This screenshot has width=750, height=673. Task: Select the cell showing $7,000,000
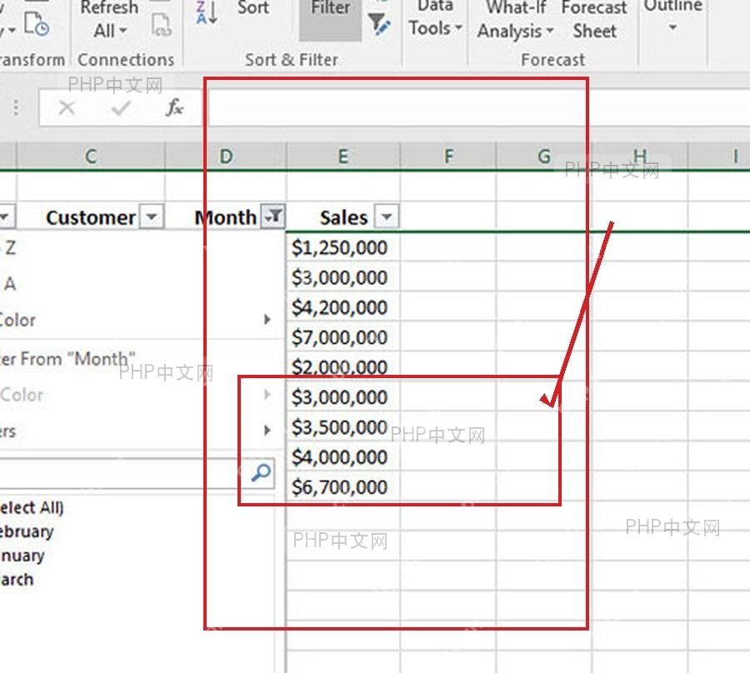343,337
